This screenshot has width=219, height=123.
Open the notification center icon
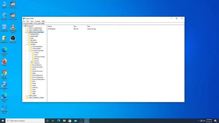point(215,121)
